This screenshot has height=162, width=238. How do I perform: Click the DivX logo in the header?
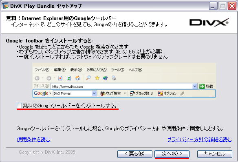coord(209,22)
